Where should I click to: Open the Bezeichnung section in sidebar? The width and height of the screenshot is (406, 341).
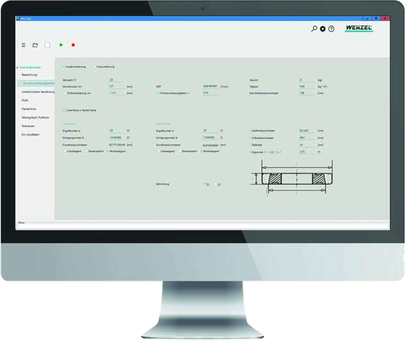[x=29, y=75]
